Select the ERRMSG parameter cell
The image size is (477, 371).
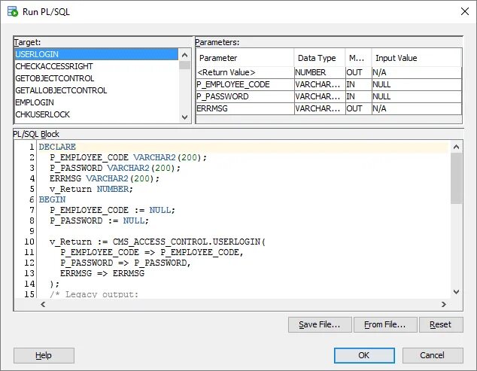(245, 108)
